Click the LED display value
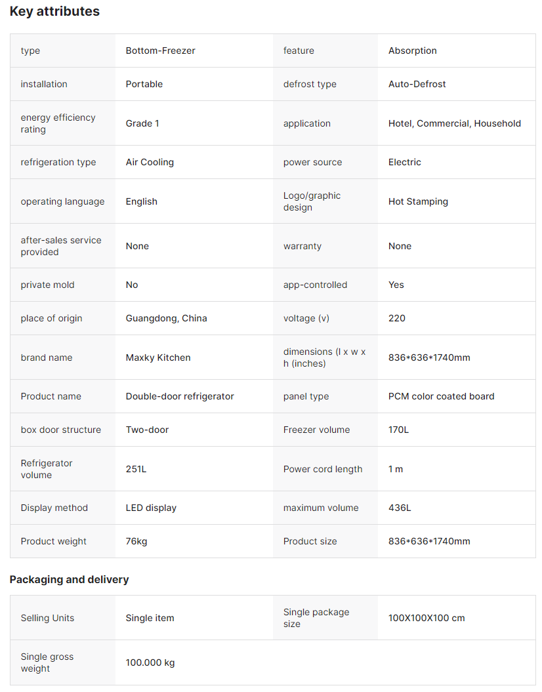Viewport: 542px width, 692px height. point(151,508)
